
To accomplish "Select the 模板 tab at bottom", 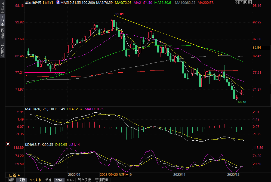I will click(x=22, y=180).
